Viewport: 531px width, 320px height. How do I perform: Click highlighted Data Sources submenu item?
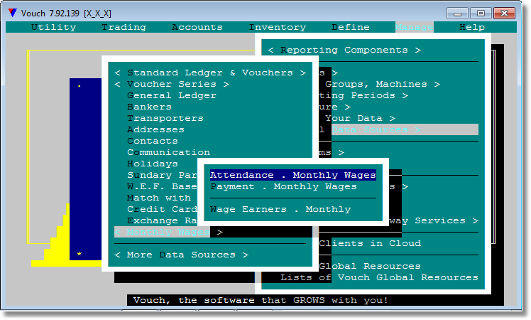405,129
